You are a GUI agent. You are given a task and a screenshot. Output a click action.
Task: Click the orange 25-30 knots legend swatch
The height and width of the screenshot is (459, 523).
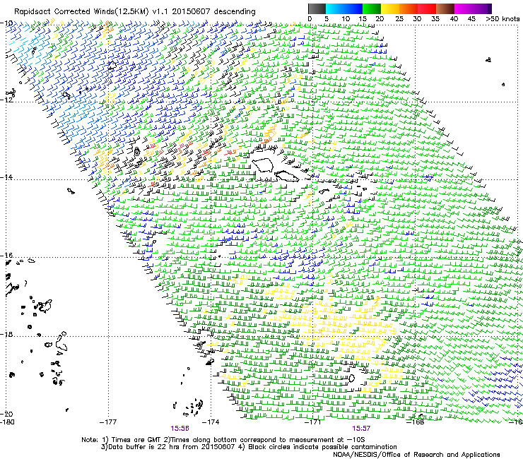tap(409, 8)
